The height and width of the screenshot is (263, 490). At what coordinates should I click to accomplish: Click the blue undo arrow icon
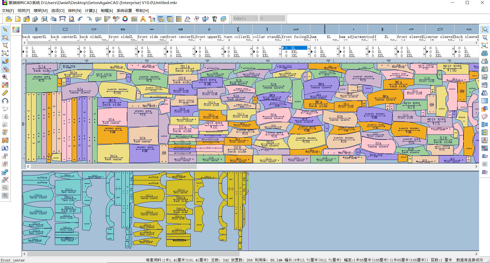coord(80,19)
